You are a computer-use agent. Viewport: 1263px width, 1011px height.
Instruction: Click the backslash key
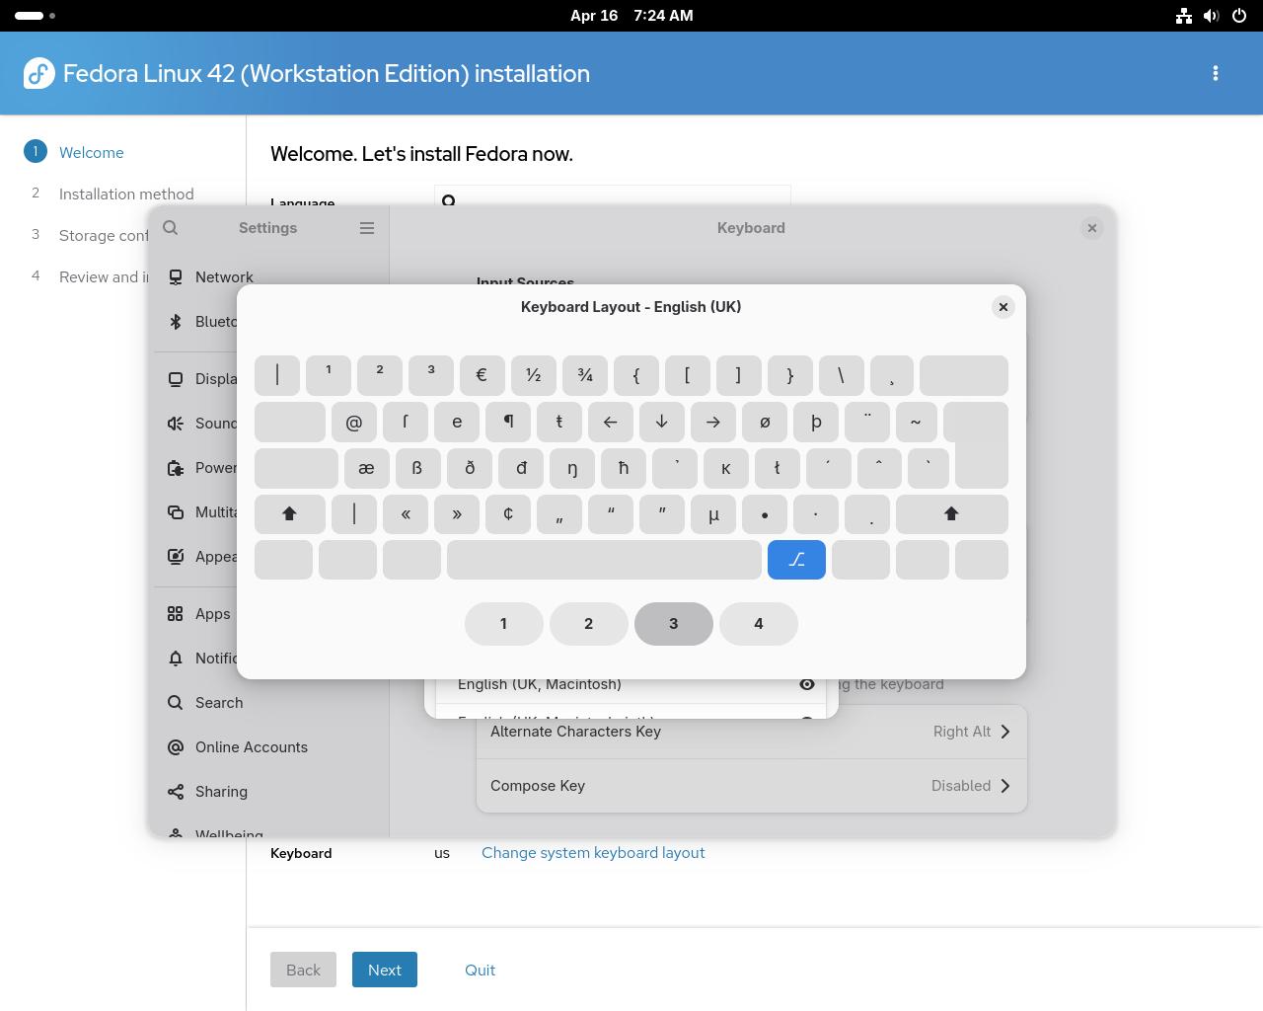point(841,375)
